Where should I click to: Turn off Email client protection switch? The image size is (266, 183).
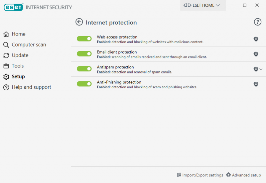(x=84, y=54)
